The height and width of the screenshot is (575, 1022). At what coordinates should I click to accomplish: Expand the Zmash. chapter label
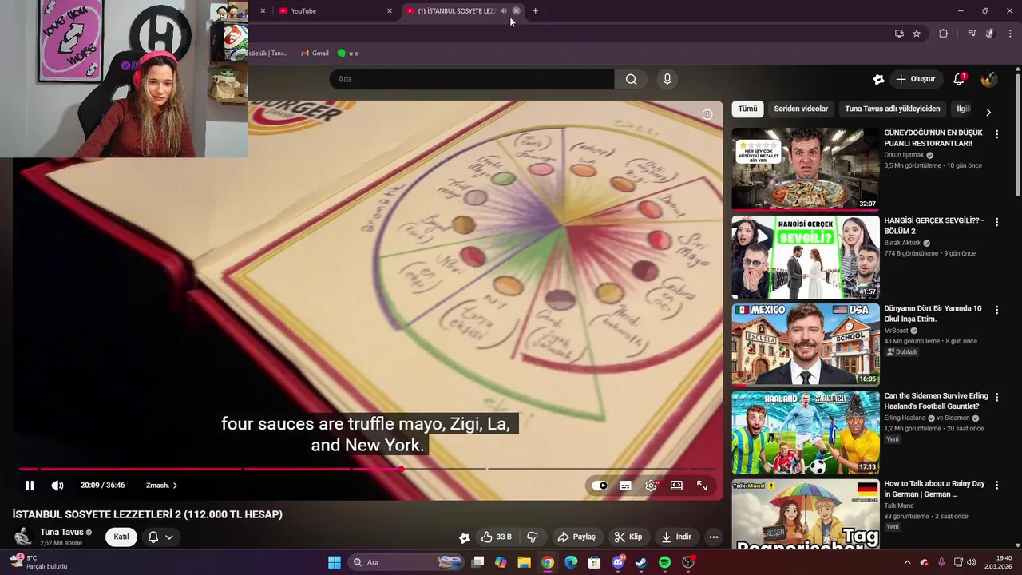(161, 486)
